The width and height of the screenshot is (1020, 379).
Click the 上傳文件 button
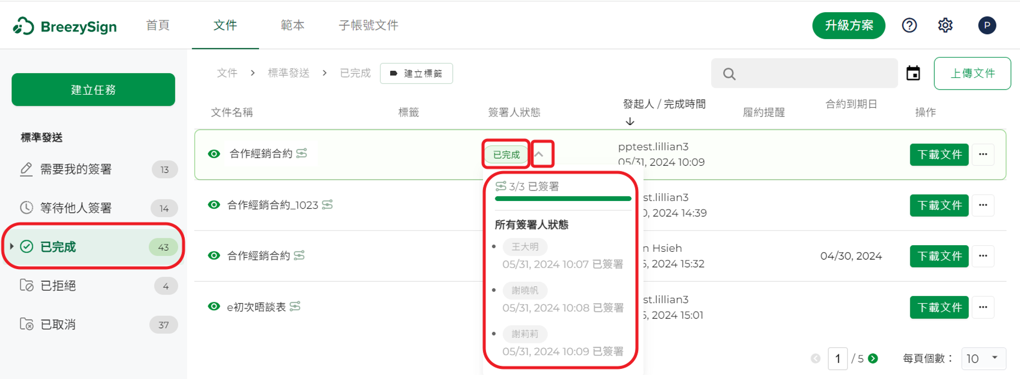[973, 73]
